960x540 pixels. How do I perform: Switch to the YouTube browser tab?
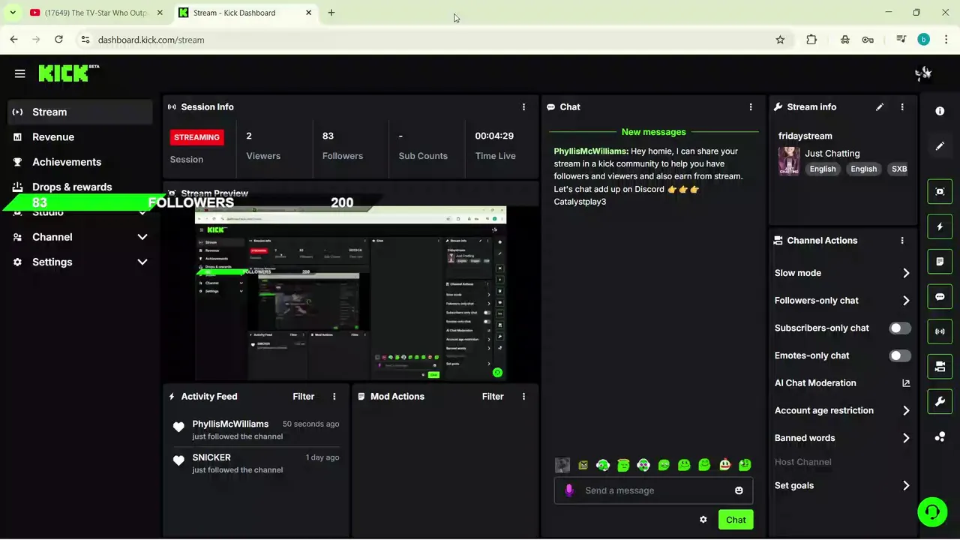(96, 13)
